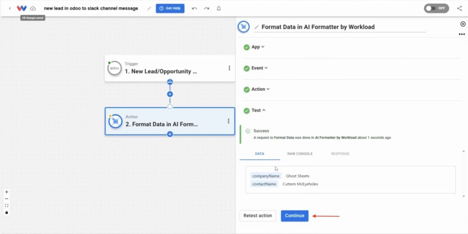The height and width of the screenshot is (234, 468).
Task: Share the workflow via share icon
Action: 459,8
